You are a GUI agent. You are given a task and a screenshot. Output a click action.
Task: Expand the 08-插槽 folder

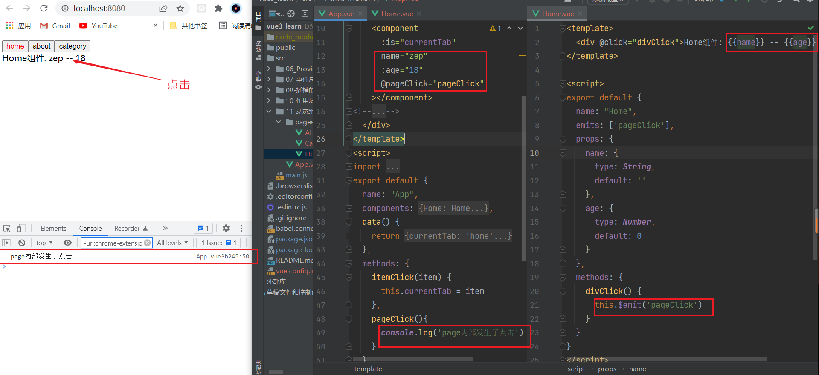tap(269, 89)
